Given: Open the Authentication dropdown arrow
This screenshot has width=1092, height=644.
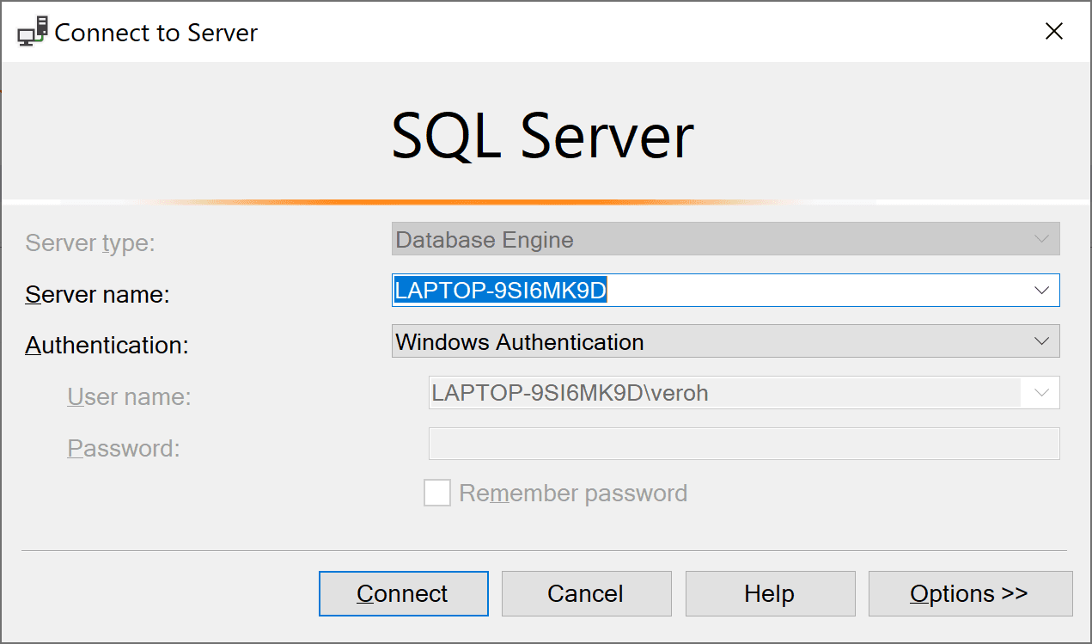Looking at the screenshot, I should click(1042, 340).
